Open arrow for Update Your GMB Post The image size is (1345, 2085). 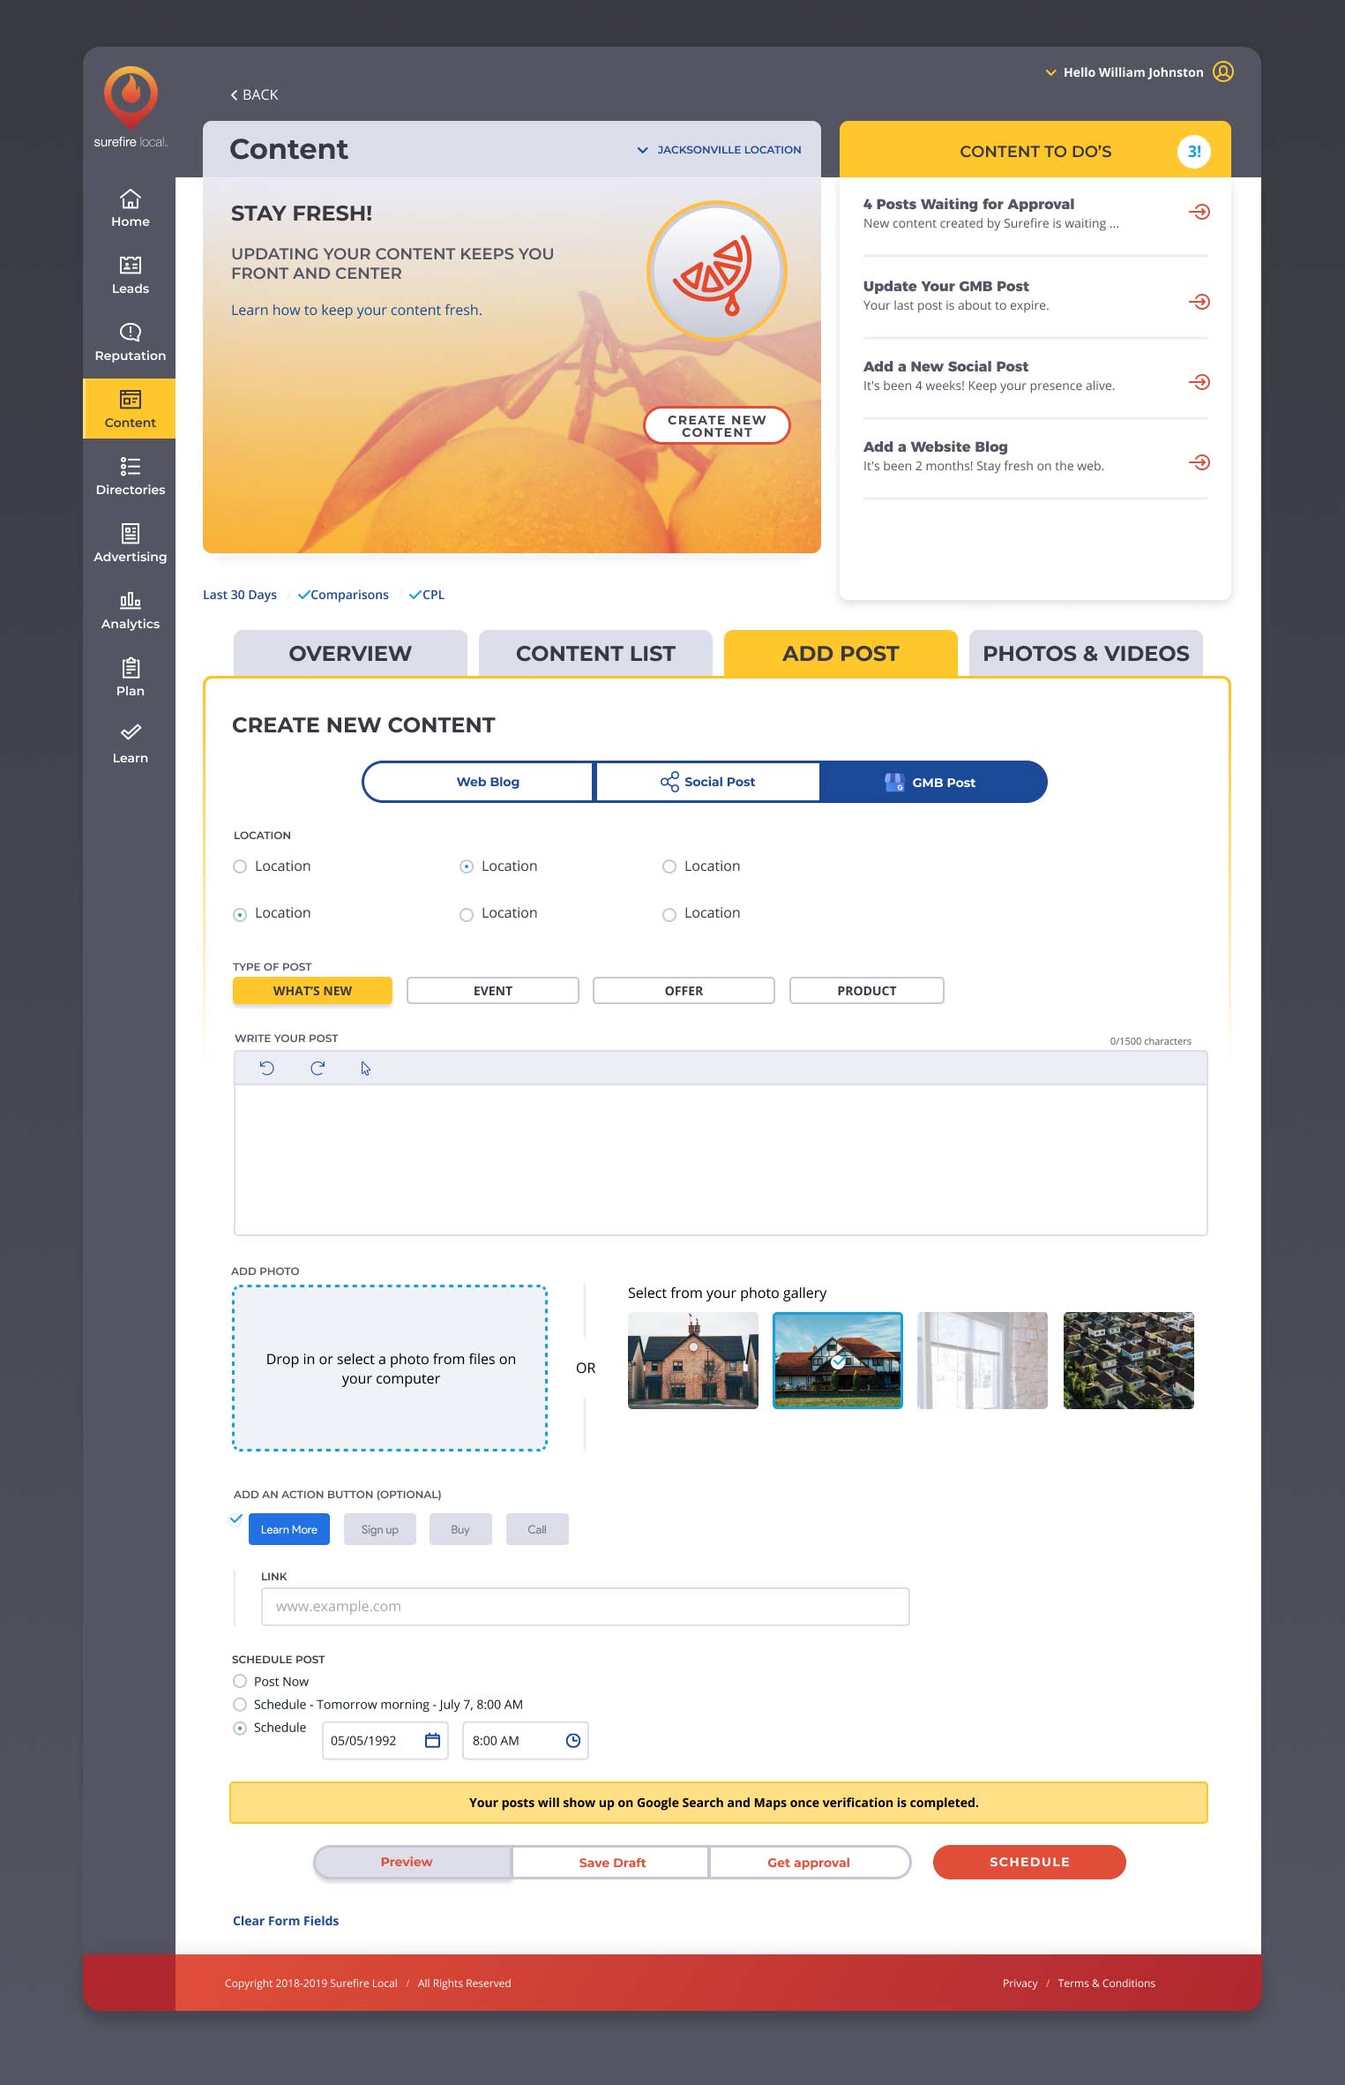(x=1199, y=302)
